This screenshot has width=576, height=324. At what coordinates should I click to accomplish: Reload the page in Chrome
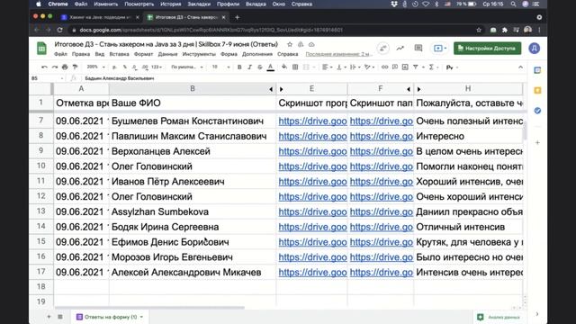pos(60,30)
